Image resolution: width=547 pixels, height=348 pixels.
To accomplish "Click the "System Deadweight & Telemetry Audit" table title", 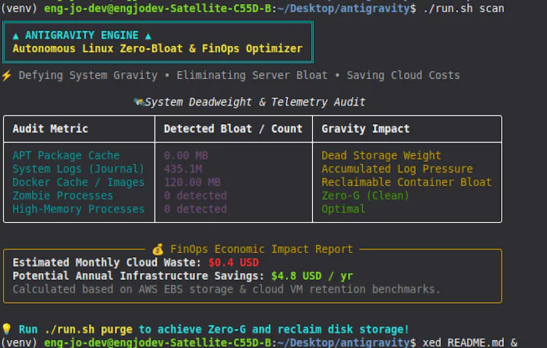I will coord(255,102).
